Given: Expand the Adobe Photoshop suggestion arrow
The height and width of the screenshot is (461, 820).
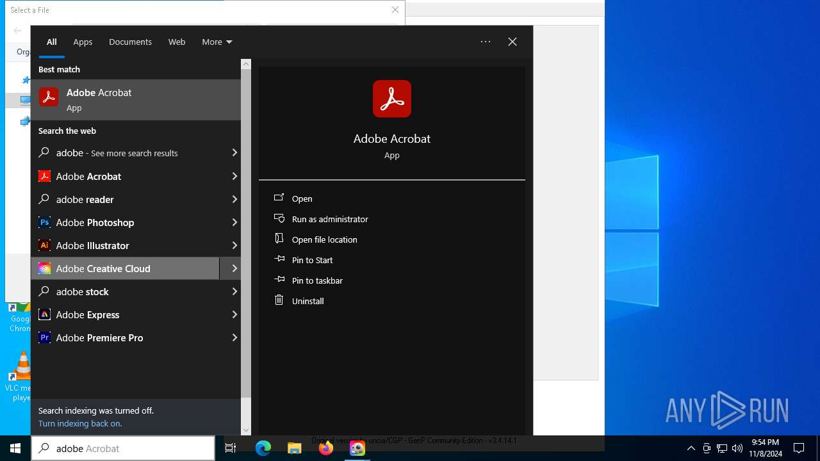Looking at the screenshot, I should pyautogui.click(x=234, y=222).
